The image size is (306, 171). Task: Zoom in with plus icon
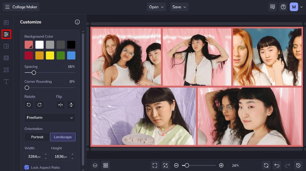[221, 165]
